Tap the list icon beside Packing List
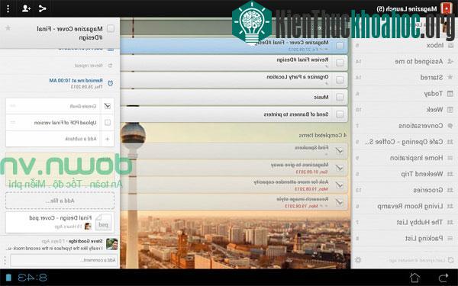This screenshot has width=458, height=286. pos(450,239)
